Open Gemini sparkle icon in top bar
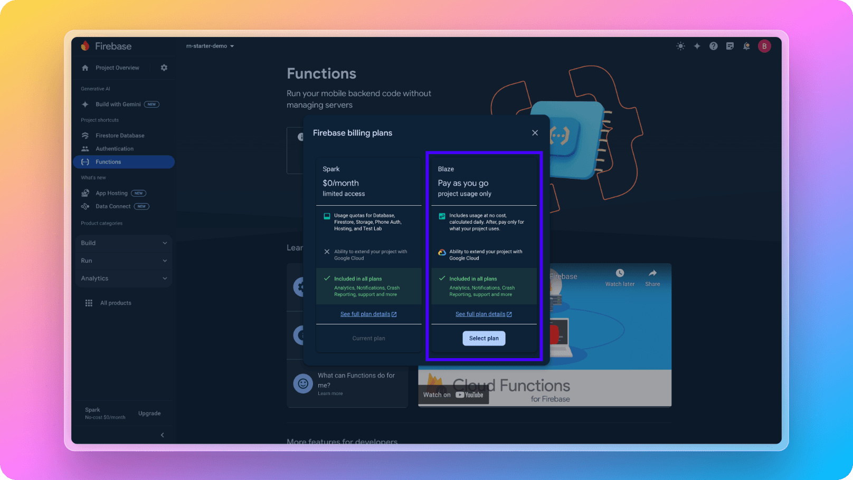Image resolution: width=853 pixels, height=480 pixels. 697,46
